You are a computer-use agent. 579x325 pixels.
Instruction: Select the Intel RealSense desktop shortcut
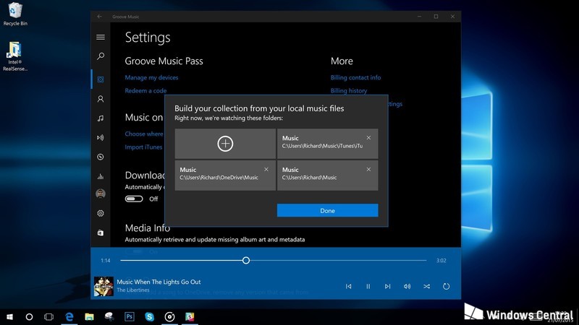pos(15,56)
